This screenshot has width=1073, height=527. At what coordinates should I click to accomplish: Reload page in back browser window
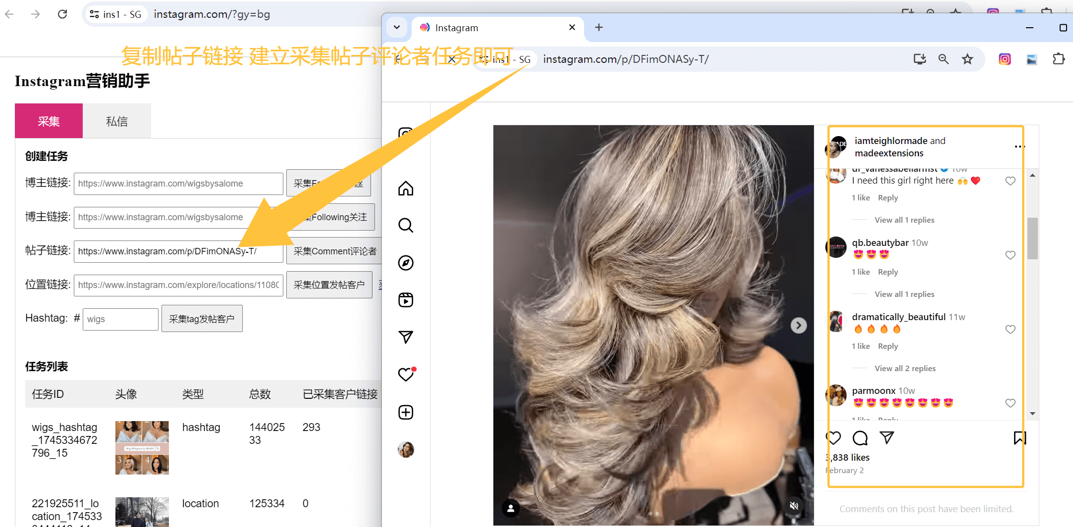click(x=62, y=14)
